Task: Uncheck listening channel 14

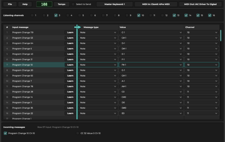Action: (186, 15)
